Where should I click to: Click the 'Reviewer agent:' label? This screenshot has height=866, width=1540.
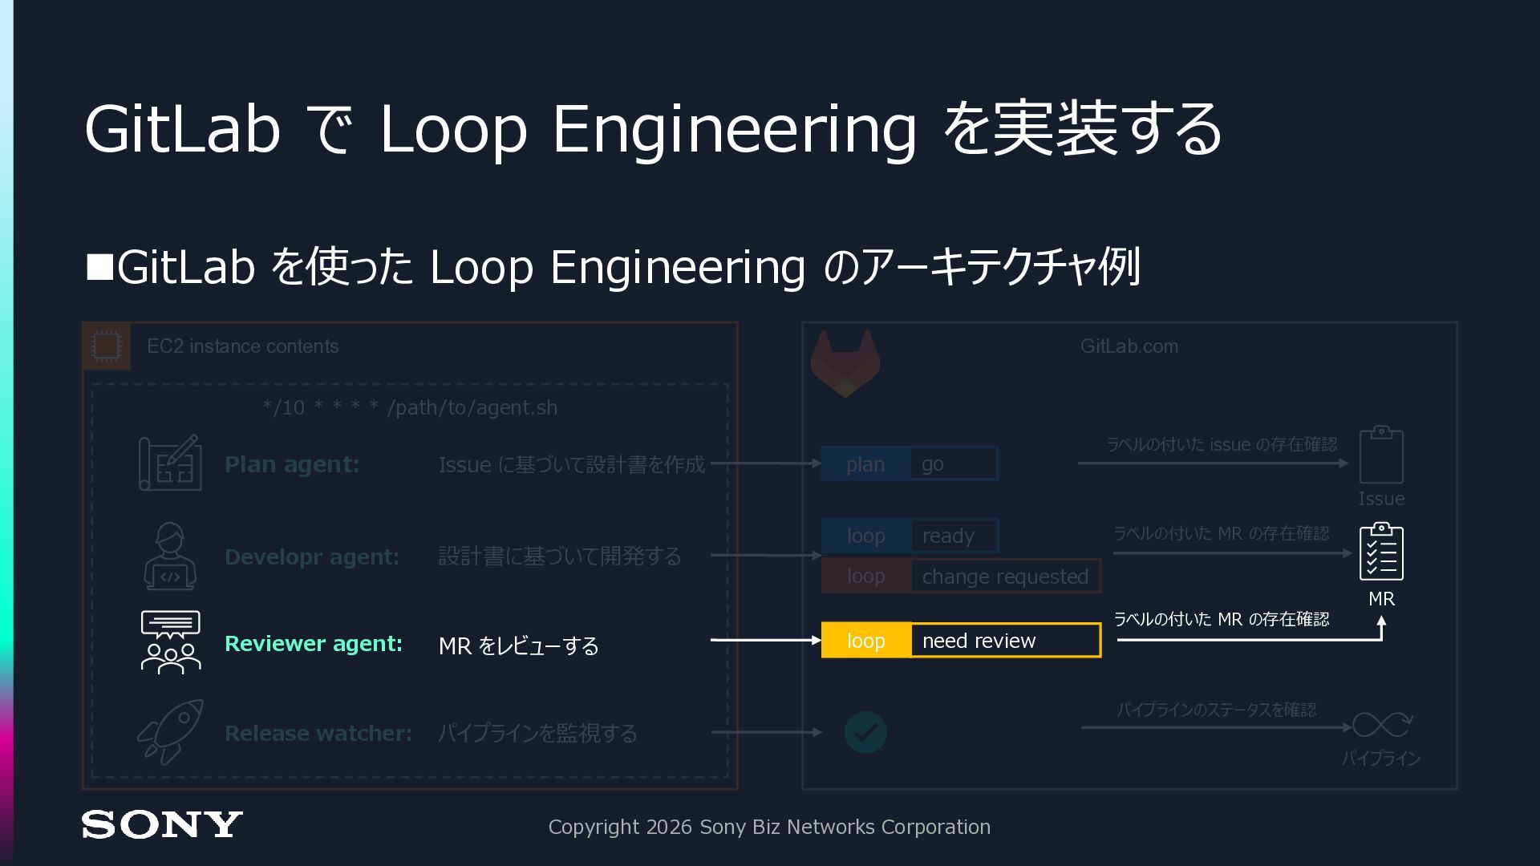(314, 643)
